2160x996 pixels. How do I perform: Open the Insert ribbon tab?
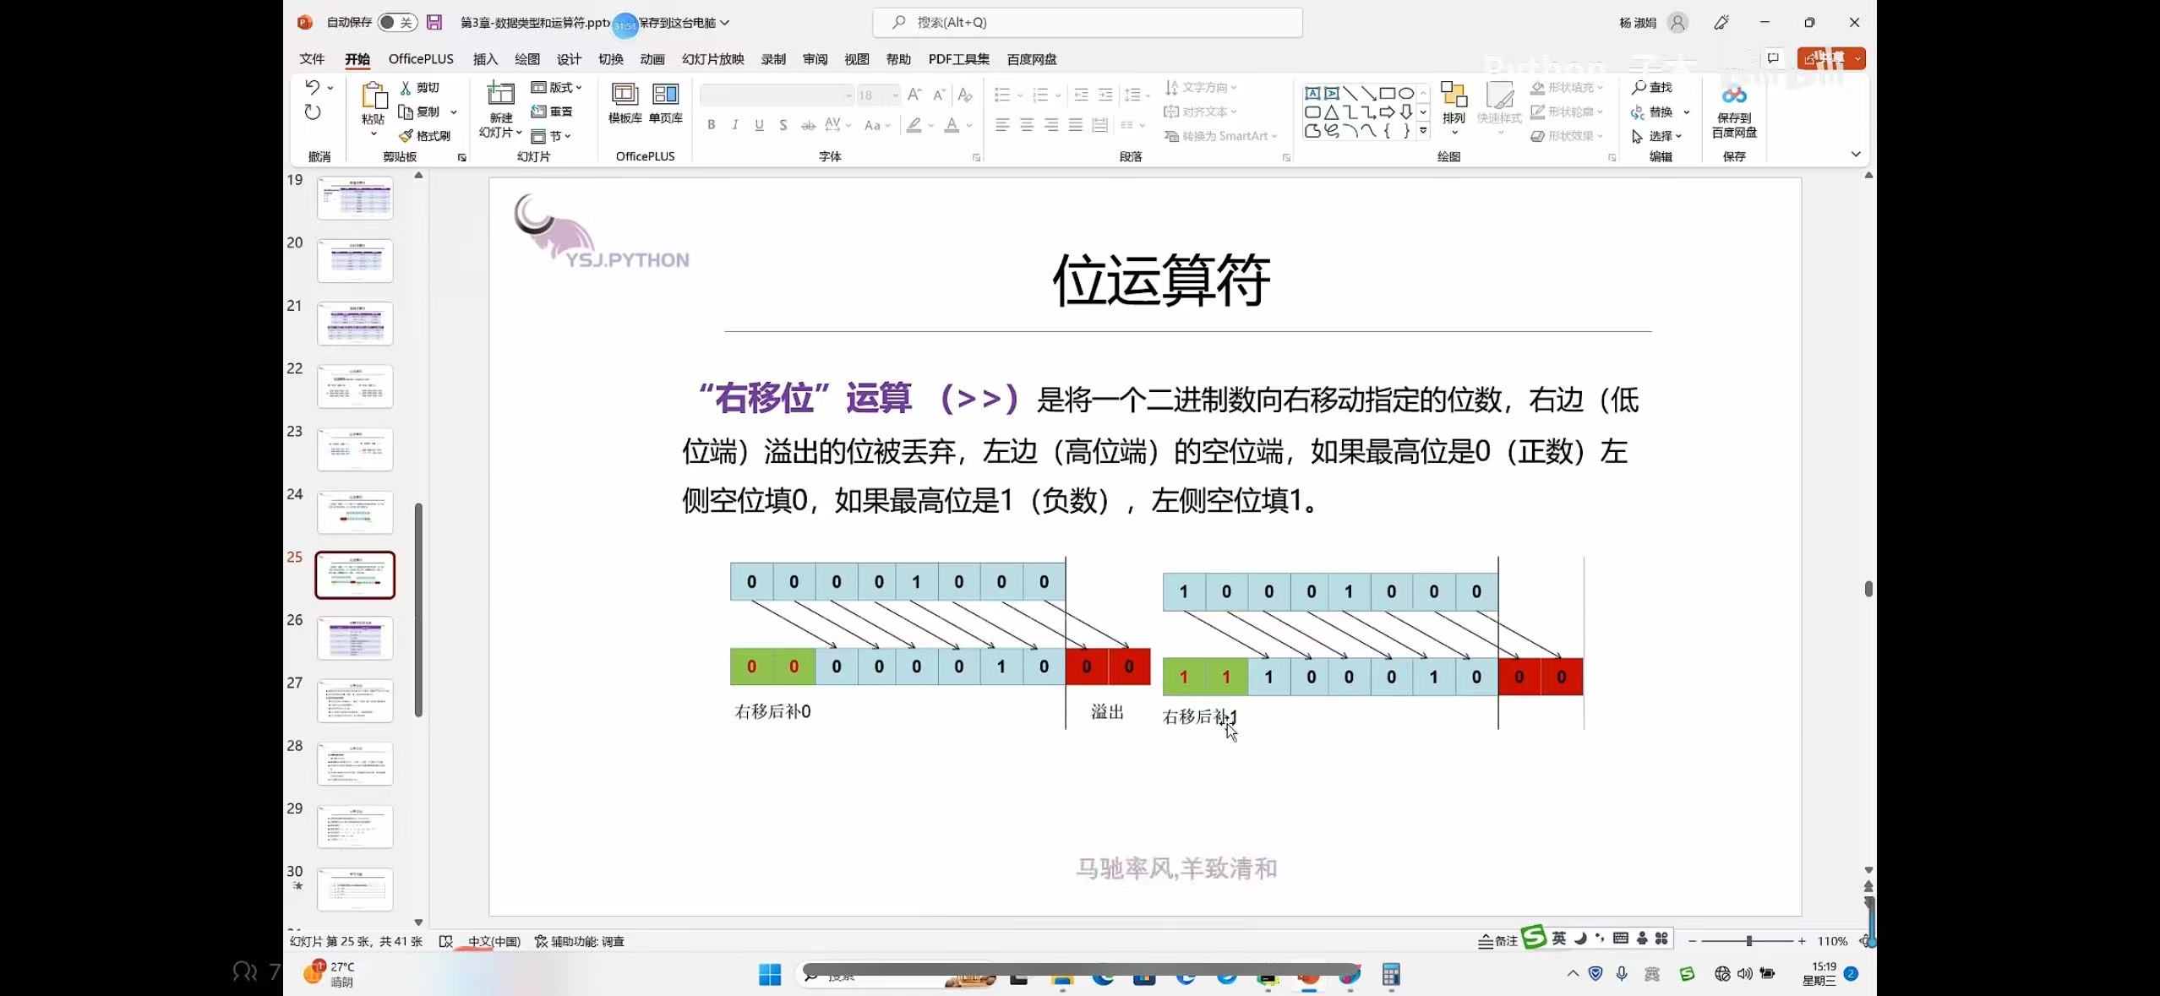pyautogui.click(x=485, y=59)
